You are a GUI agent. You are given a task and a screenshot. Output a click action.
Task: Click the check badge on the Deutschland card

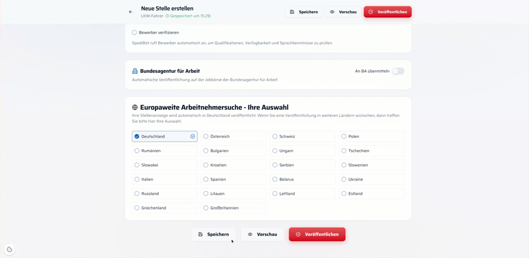click(x=193, y=136)
